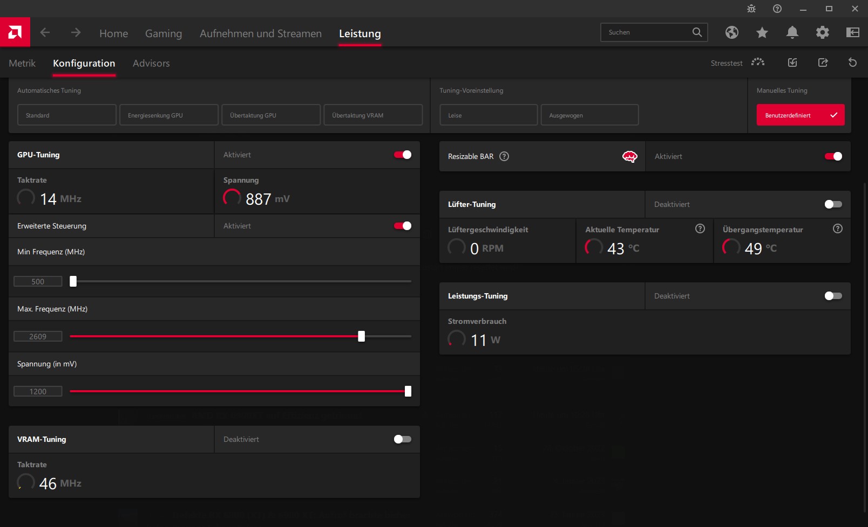Viewport: 868px width, 527px height.
Task: Toggle the sidebar panel icon
Action: (x=853, y=32)
